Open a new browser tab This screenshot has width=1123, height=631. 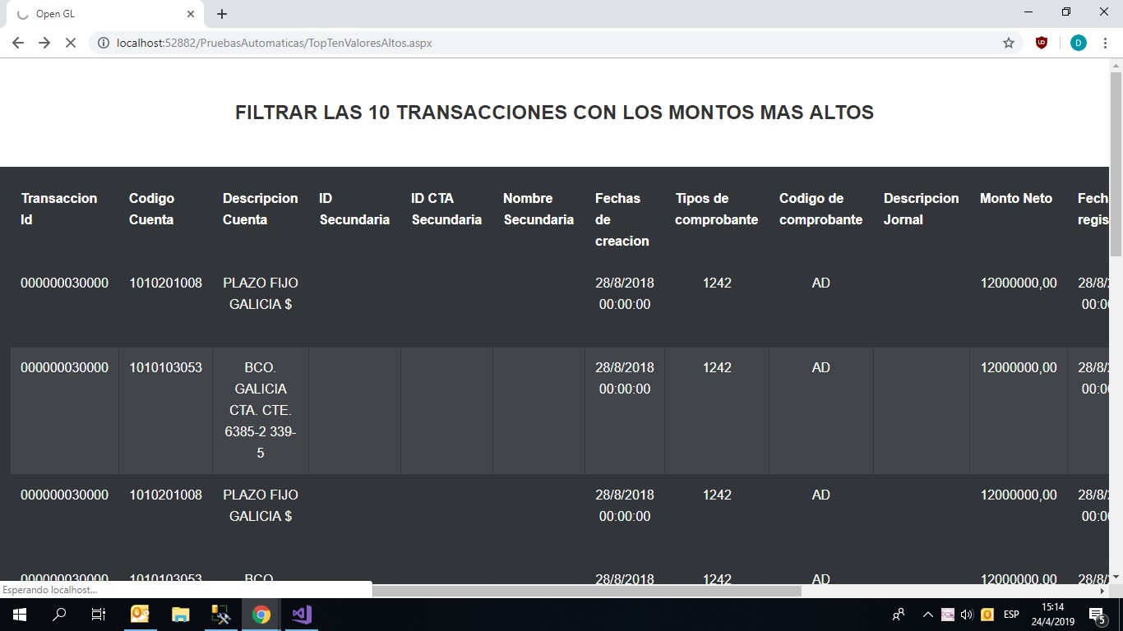click(222, 14)
